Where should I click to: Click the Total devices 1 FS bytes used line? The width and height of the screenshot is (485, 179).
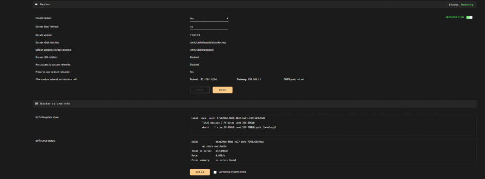[228, 123]
